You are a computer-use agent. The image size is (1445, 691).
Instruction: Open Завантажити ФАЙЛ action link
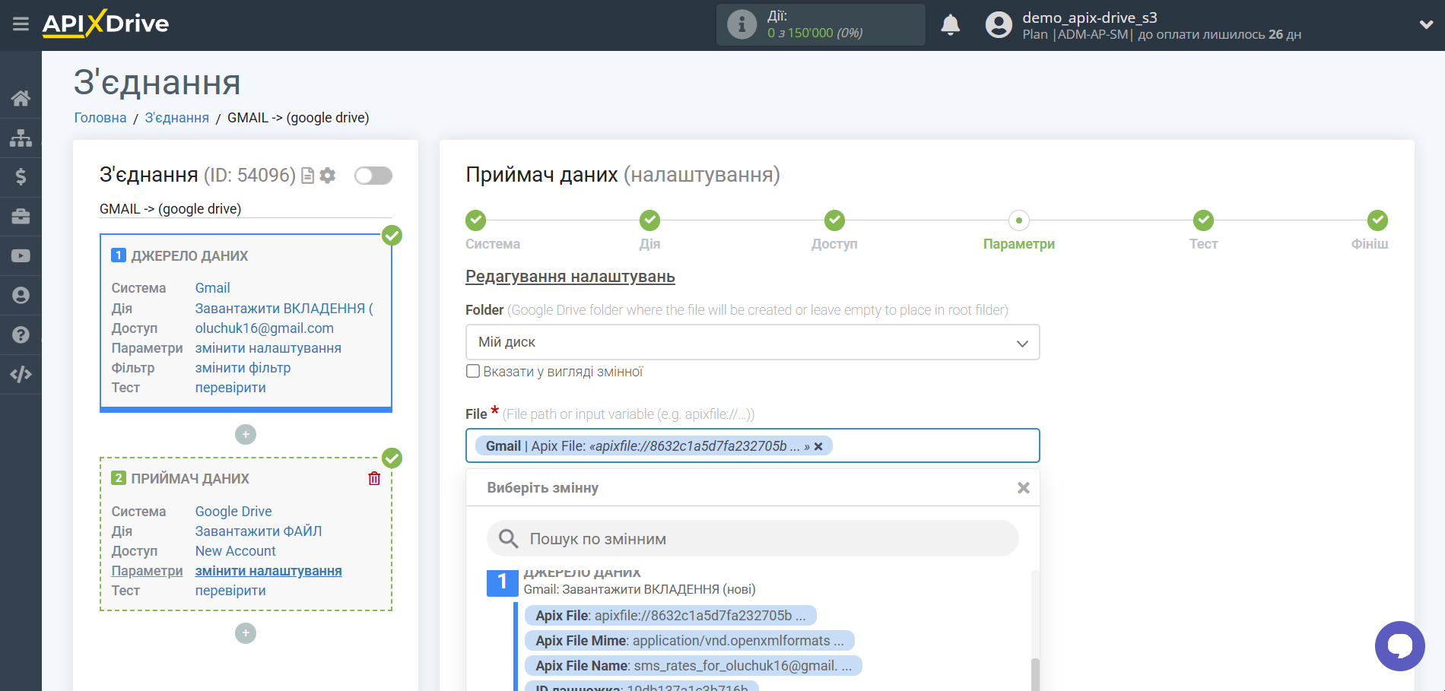coord(259,531)
